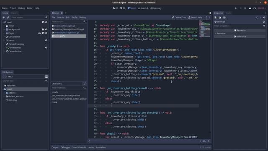Image resolution: width=268 pixels, height=151 pixels.
Task: Open the renderer GLES3 dropdown
Action: click(261, 8)
